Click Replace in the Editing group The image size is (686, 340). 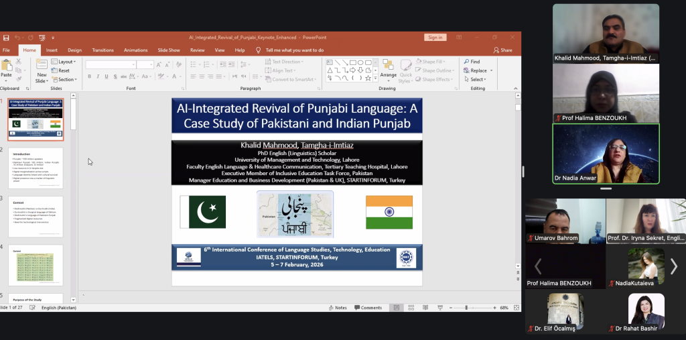click(478, 70)
